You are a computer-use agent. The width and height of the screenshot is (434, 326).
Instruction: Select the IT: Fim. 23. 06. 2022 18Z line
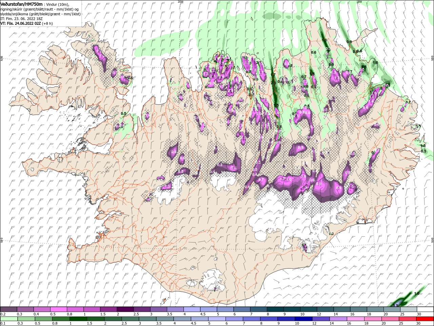pyautogui.click(x=21, y=19)
